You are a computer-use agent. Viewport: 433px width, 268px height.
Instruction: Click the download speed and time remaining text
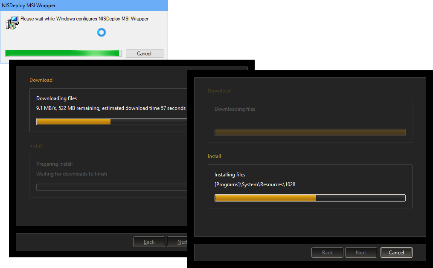[x=111, y=108]
